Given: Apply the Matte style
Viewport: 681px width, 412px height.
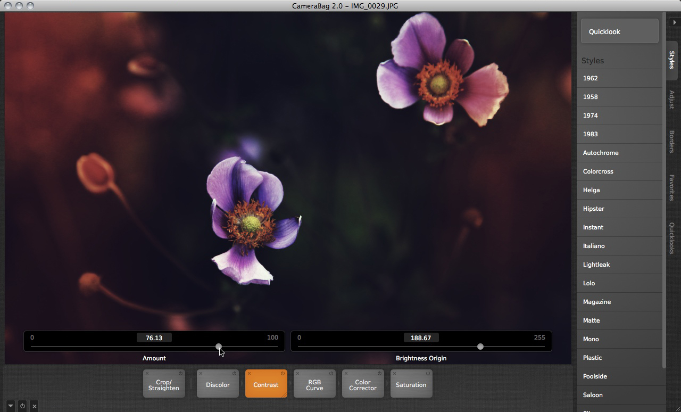Looking at the screenshot, I should (x=619, y=320).
